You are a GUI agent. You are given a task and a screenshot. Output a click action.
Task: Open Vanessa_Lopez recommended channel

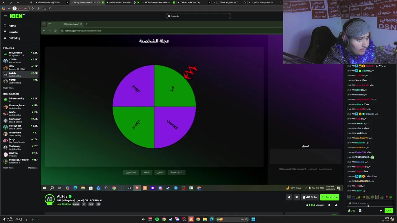(x=20, y=107)
